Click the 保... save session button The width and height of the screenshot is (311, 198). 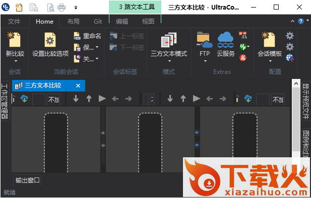coord(84,47)
